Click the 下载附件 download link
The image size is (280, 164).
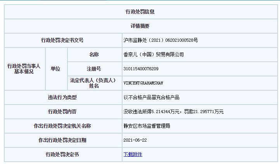click(133, 154)
